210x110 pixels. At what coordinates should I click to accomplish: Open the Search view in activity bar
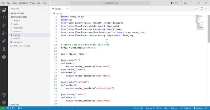[x=4, y=17]
